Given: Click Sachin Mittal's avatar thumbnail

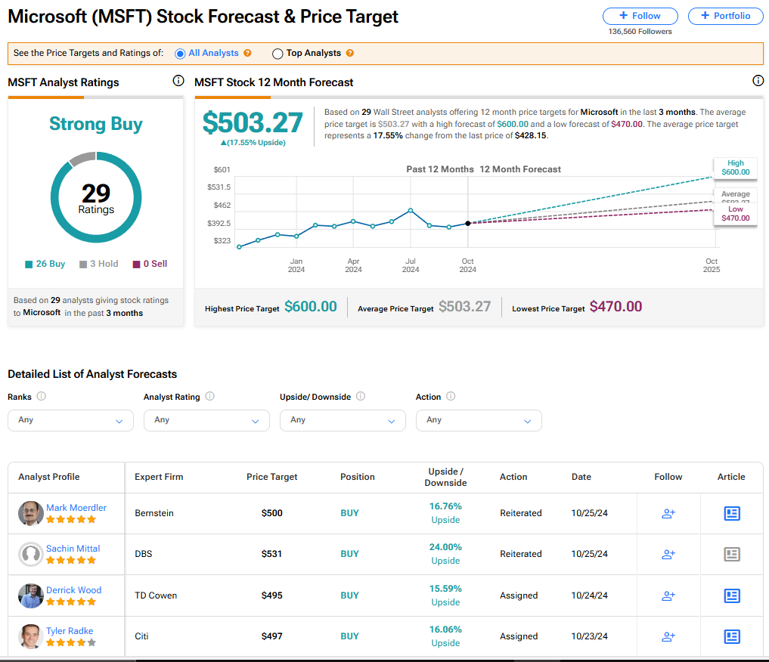Looking at the screenshot, I should (x=30, y=554).
